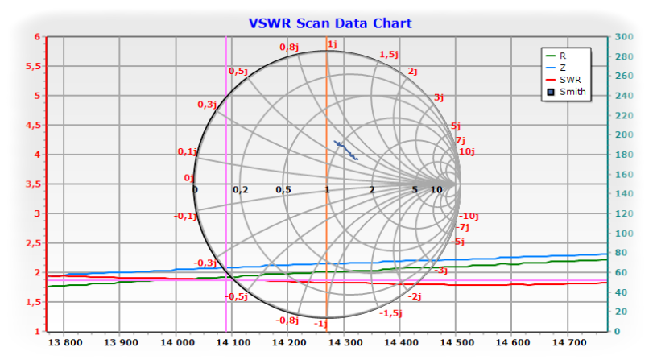Select the R legend entry
657x364 pixels.
point(562,56)
